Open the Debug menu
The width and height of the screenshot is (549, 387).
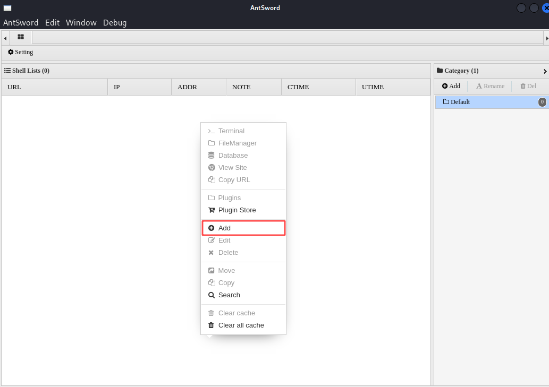coord(115,23)
